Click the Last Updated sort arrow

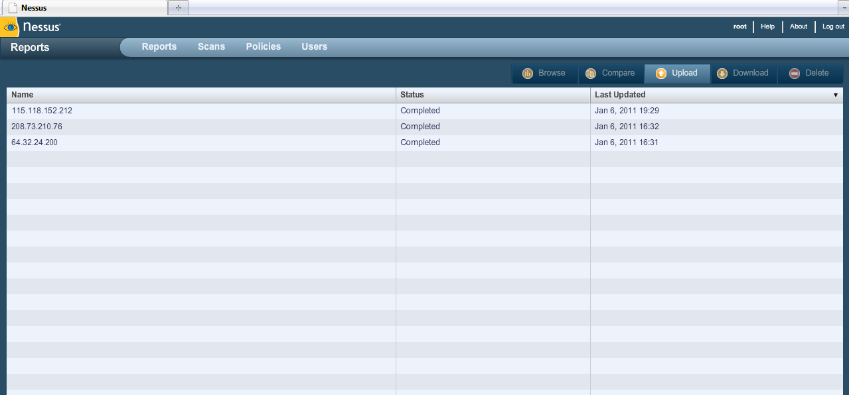tap(835, 95)
